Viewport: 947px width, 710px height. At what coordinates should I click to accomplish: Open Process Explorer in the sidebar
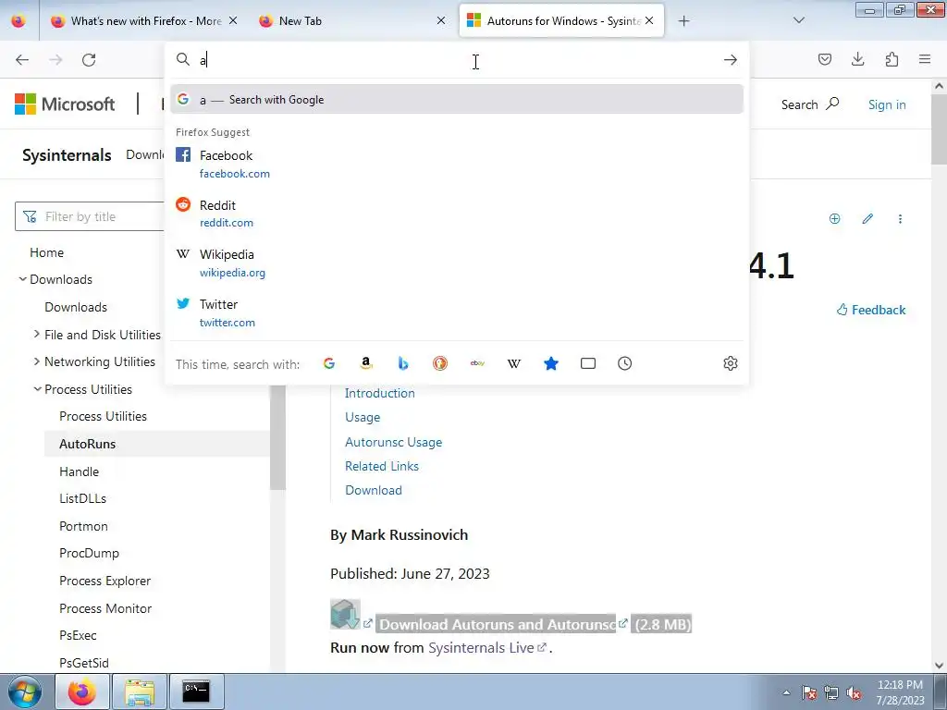pyautogui.click(x=105, y=581)
